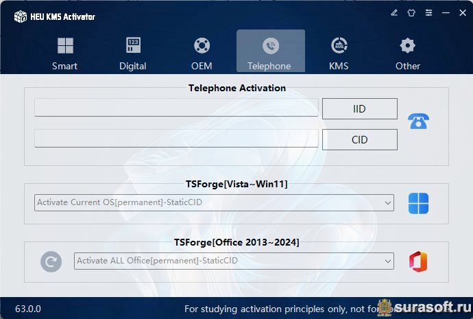Open the Other settings tab

[x=408, y=54]
